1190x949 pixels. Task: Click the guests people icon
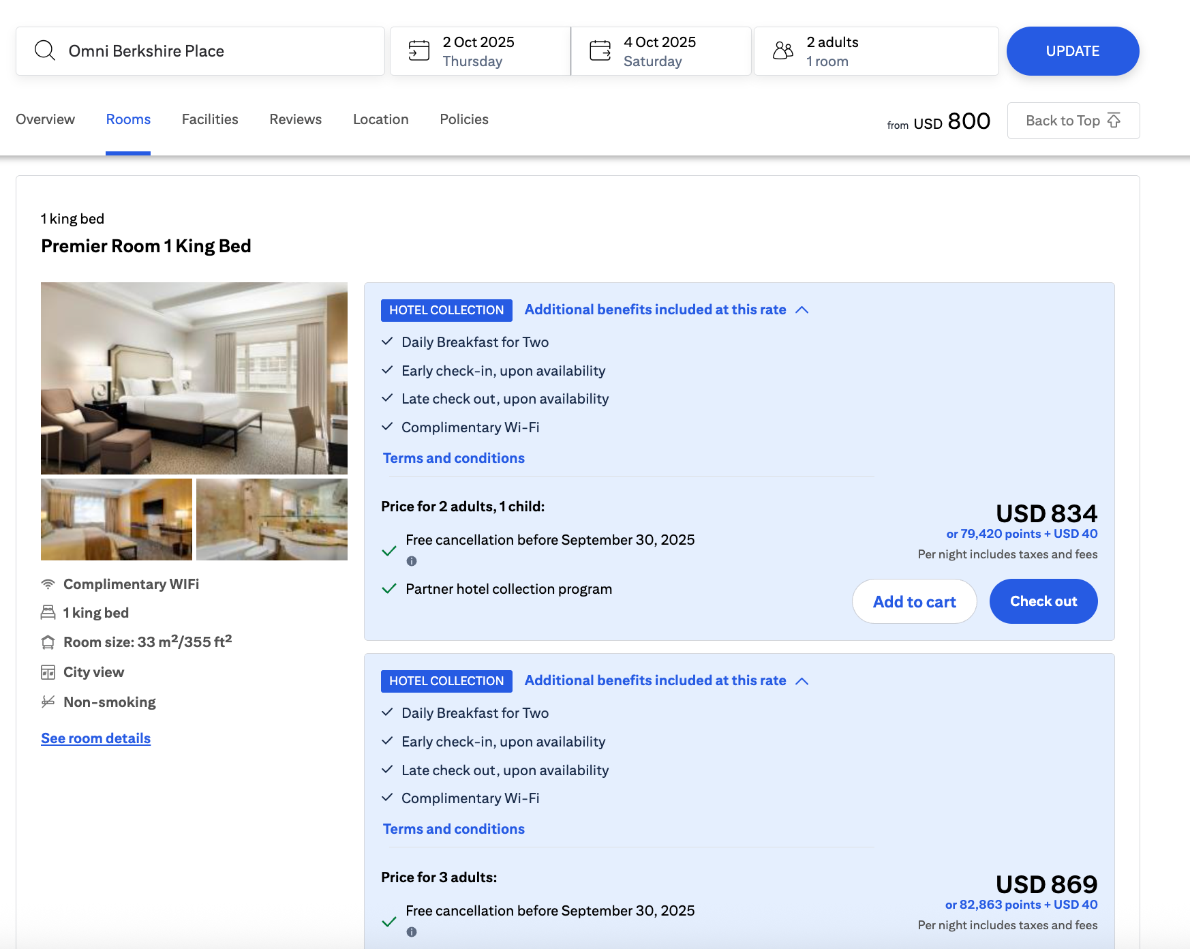783,50
